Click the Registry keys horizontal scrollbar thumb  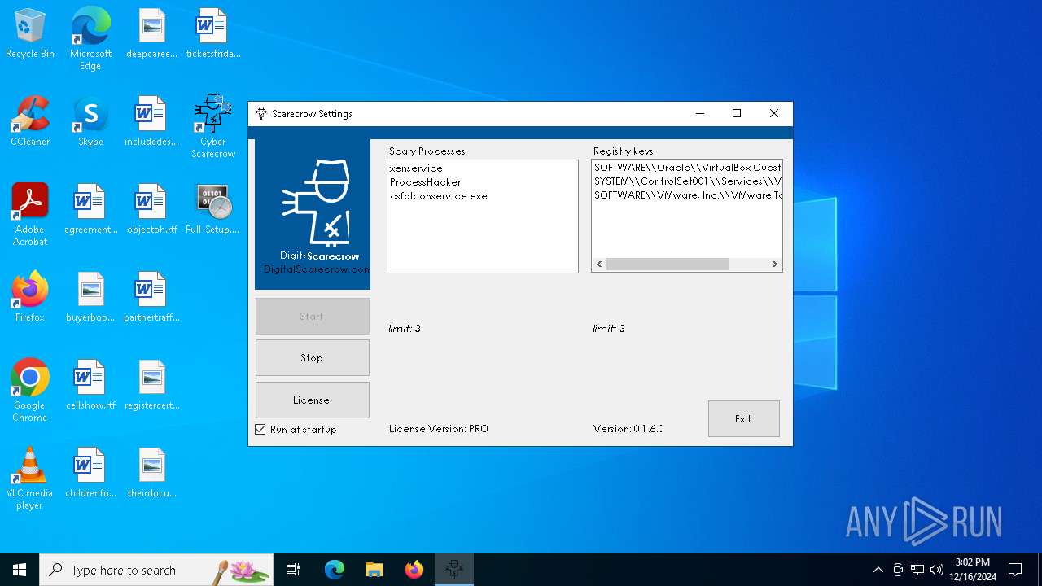click(668, 264)
